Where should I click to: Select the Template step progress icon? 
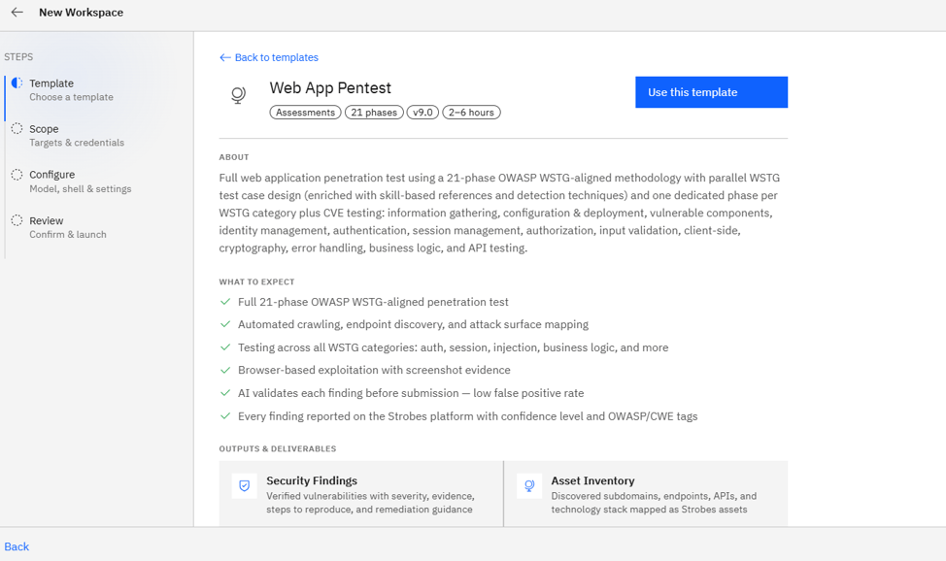tap(17, 83)
